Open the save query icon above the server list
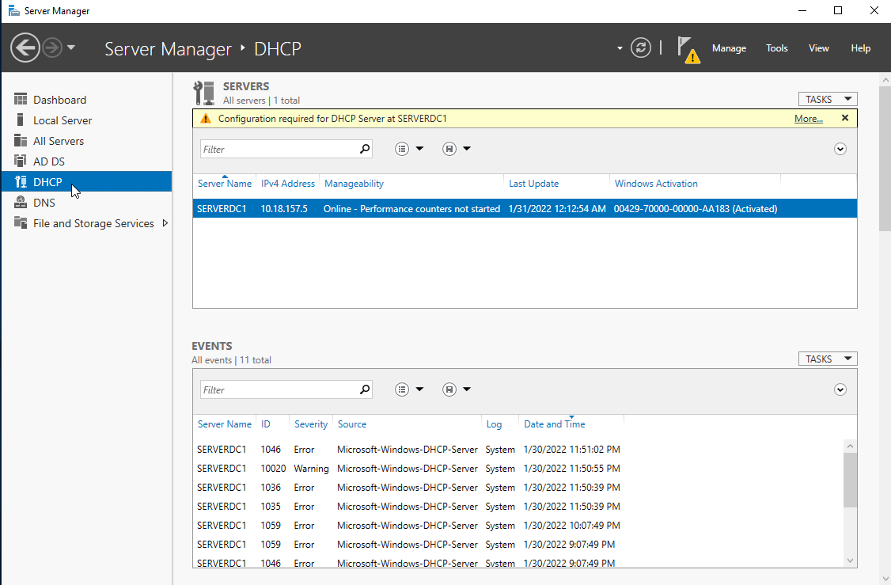 [449, 148]
